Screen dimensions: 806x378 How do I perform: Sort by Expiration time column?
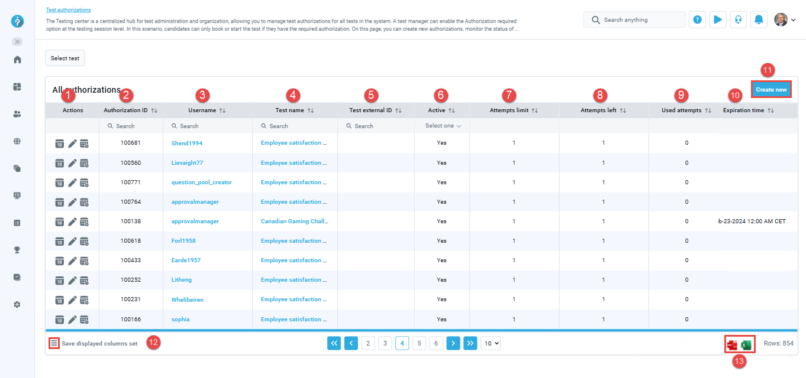click(x=770, y=110)
